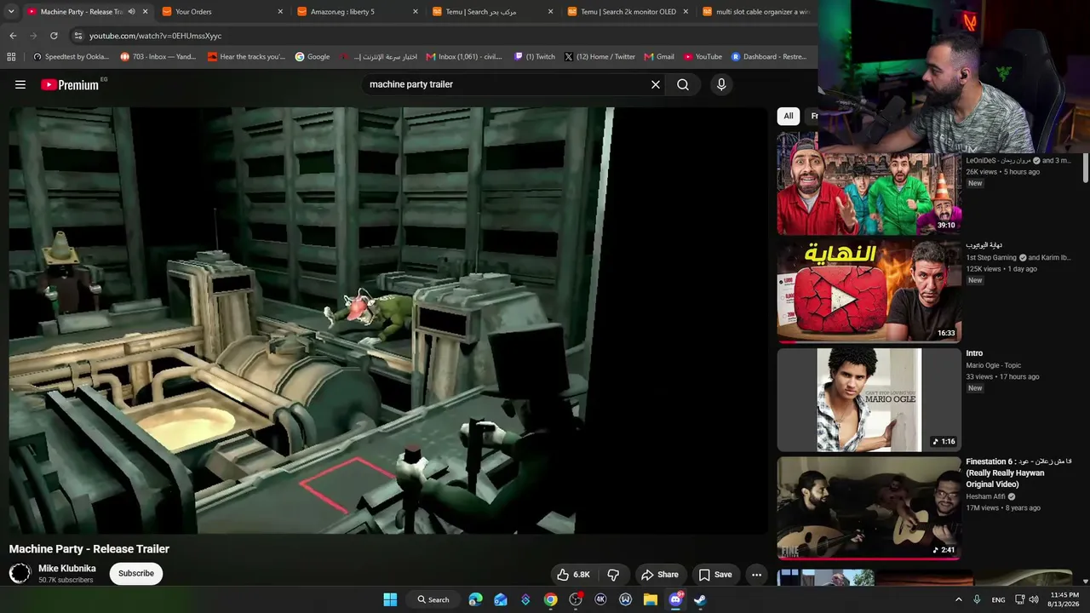Image resolution: width=1090 pixels, height=613 pixels.
Task: Like the Machine Party trailer video
Action: click(572, 575)
